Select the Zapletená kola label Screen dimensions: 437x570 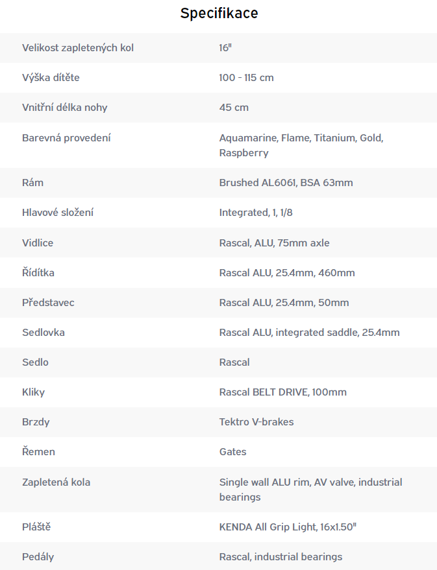(x=56, y=482)
